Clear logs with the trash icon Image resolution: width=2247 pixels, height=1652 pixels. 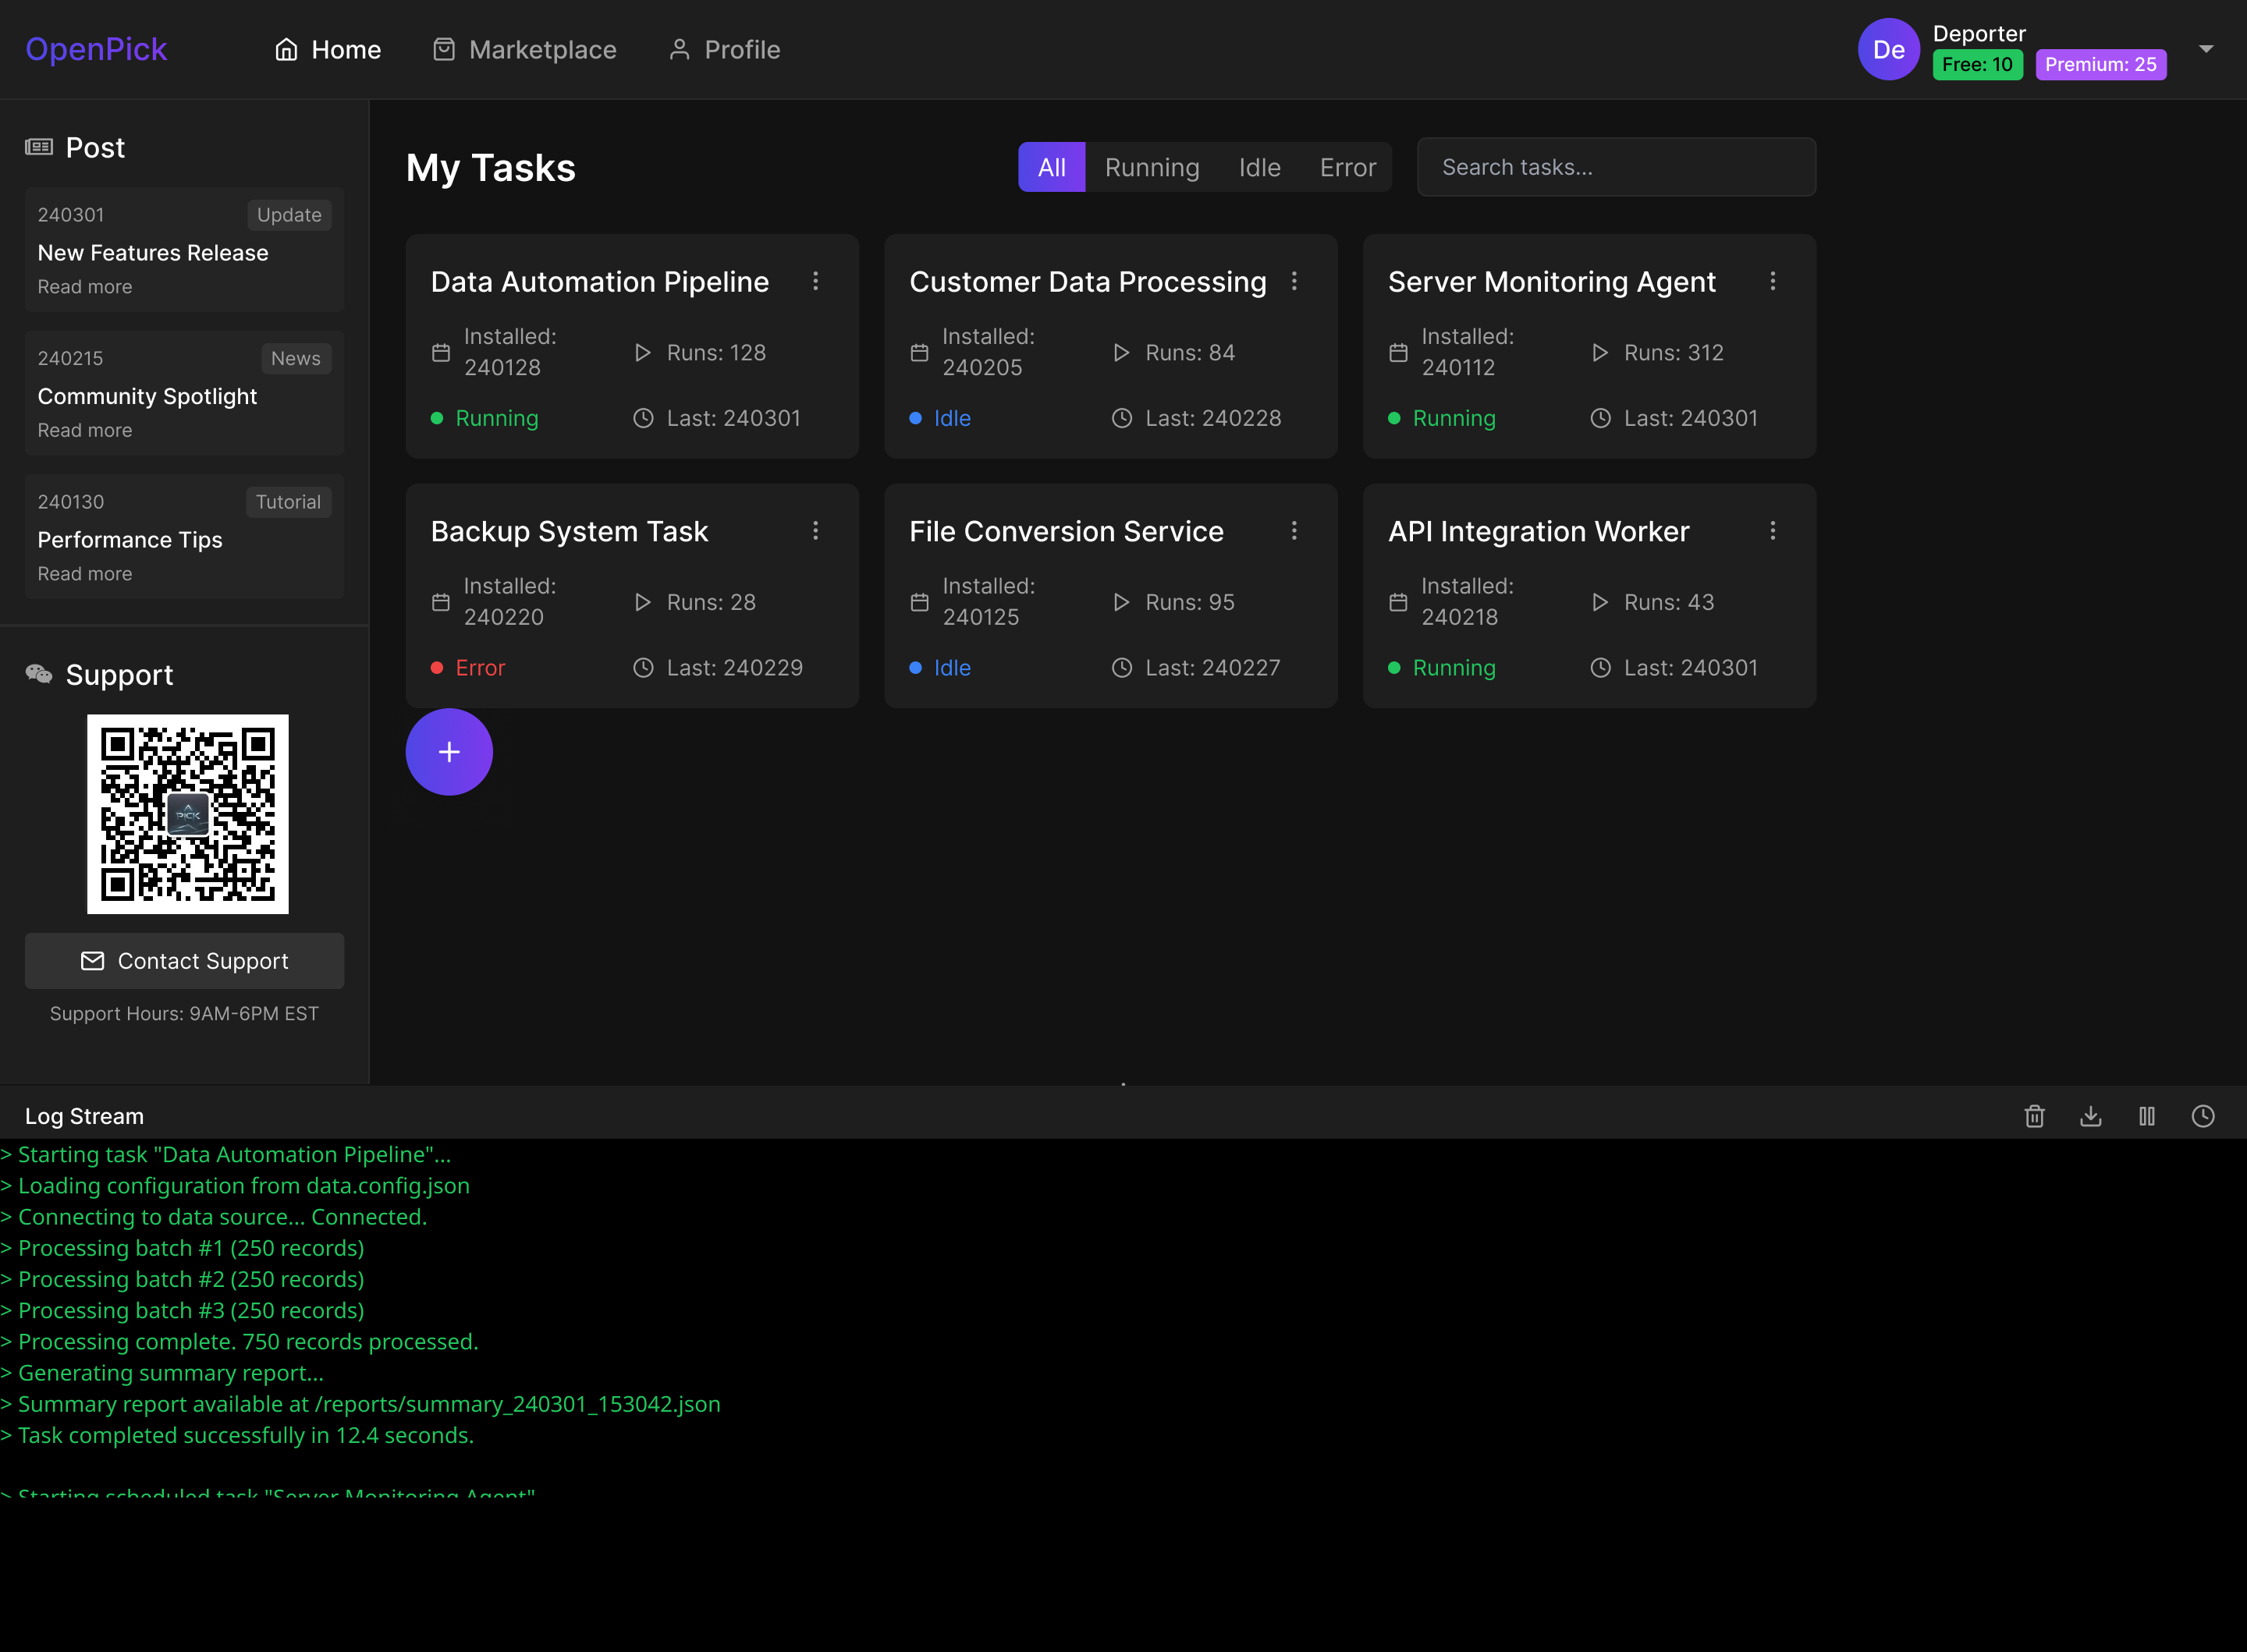pos(2034,1116)
